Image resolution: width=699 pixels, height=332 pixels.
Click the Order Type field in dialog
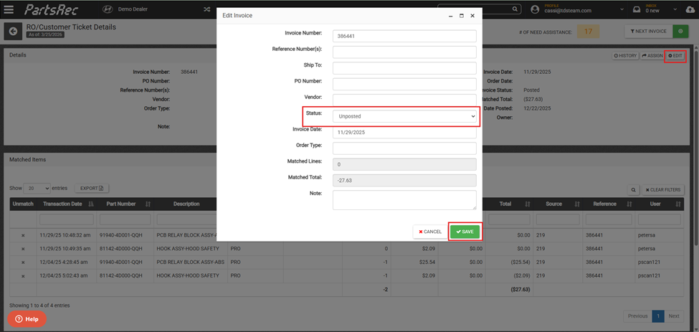tap(404, 148)
